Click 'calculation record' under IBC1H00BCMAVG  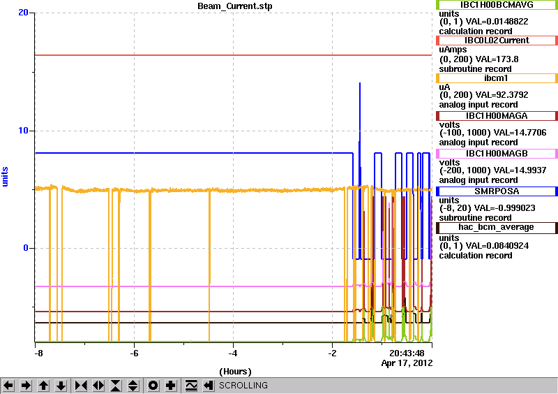(x=476, y=31)
